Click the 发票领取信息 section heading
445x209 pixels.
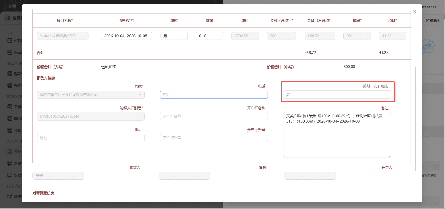(43, 193)
